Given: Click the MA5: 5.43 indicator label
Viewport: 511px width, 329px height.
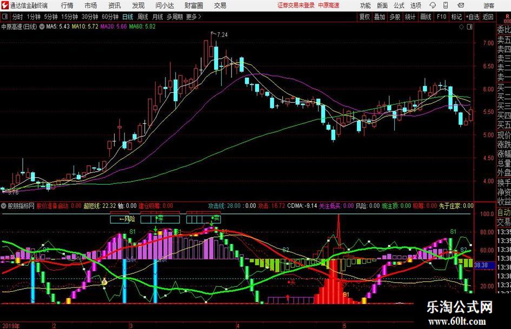Looking at the screenshot, I should click(58, 26).
